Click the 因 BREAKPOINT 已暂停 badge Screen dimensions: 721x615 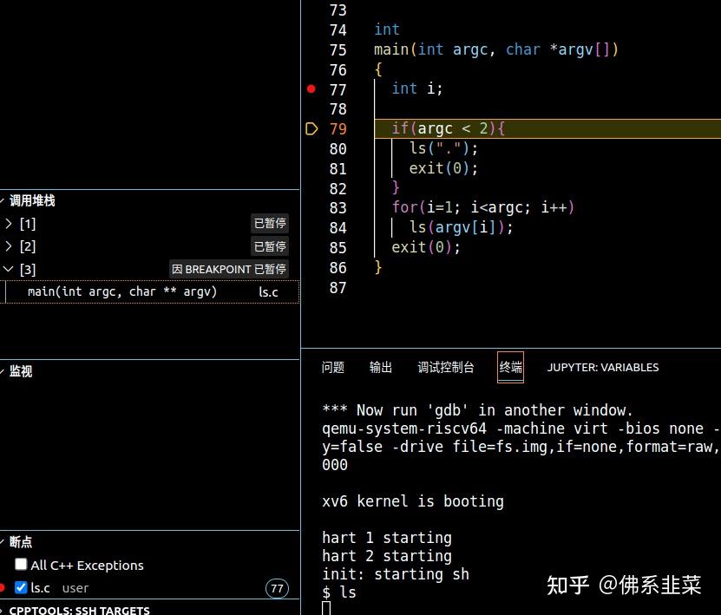pyautogui.click(x=229, y=269)
